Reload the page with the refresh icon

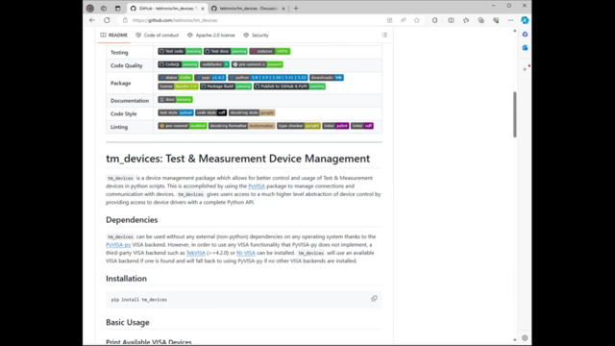[107, 20]
